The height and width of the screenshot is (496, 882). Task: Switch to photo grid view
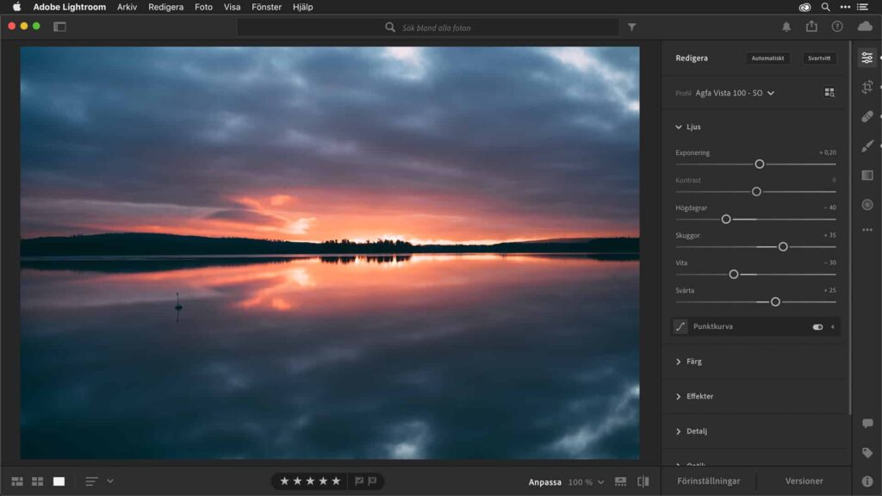click(17, 481)
